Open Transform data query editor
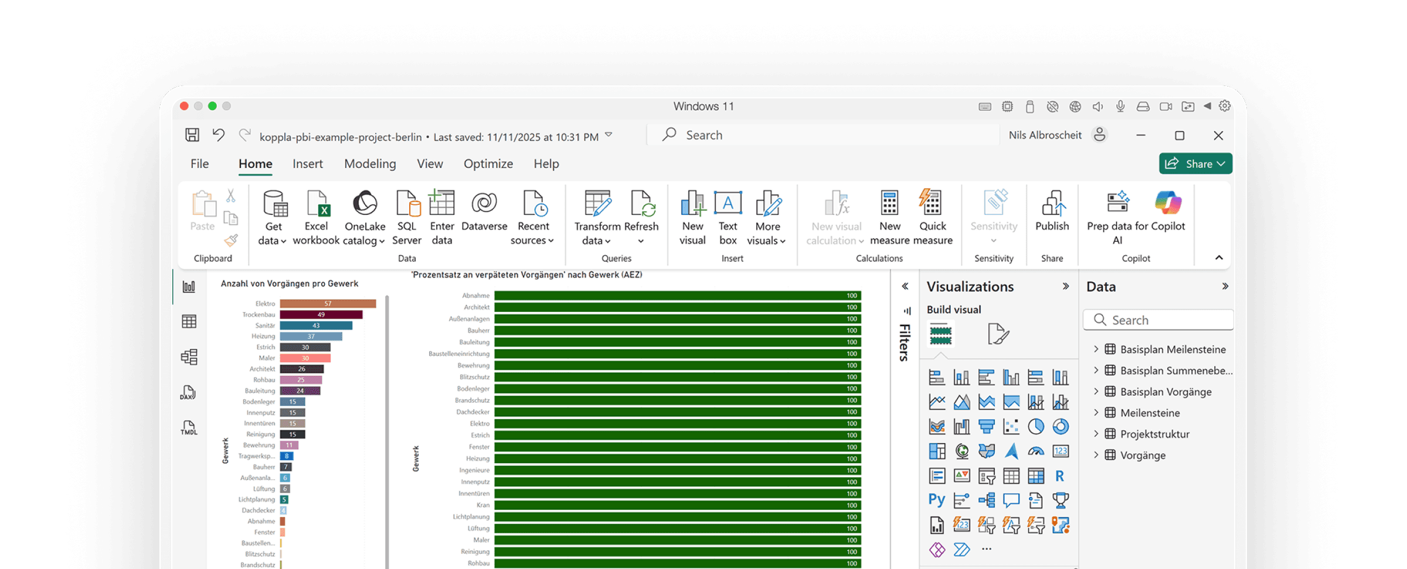Screen dimensions: 1407x569 coord(597,217)
